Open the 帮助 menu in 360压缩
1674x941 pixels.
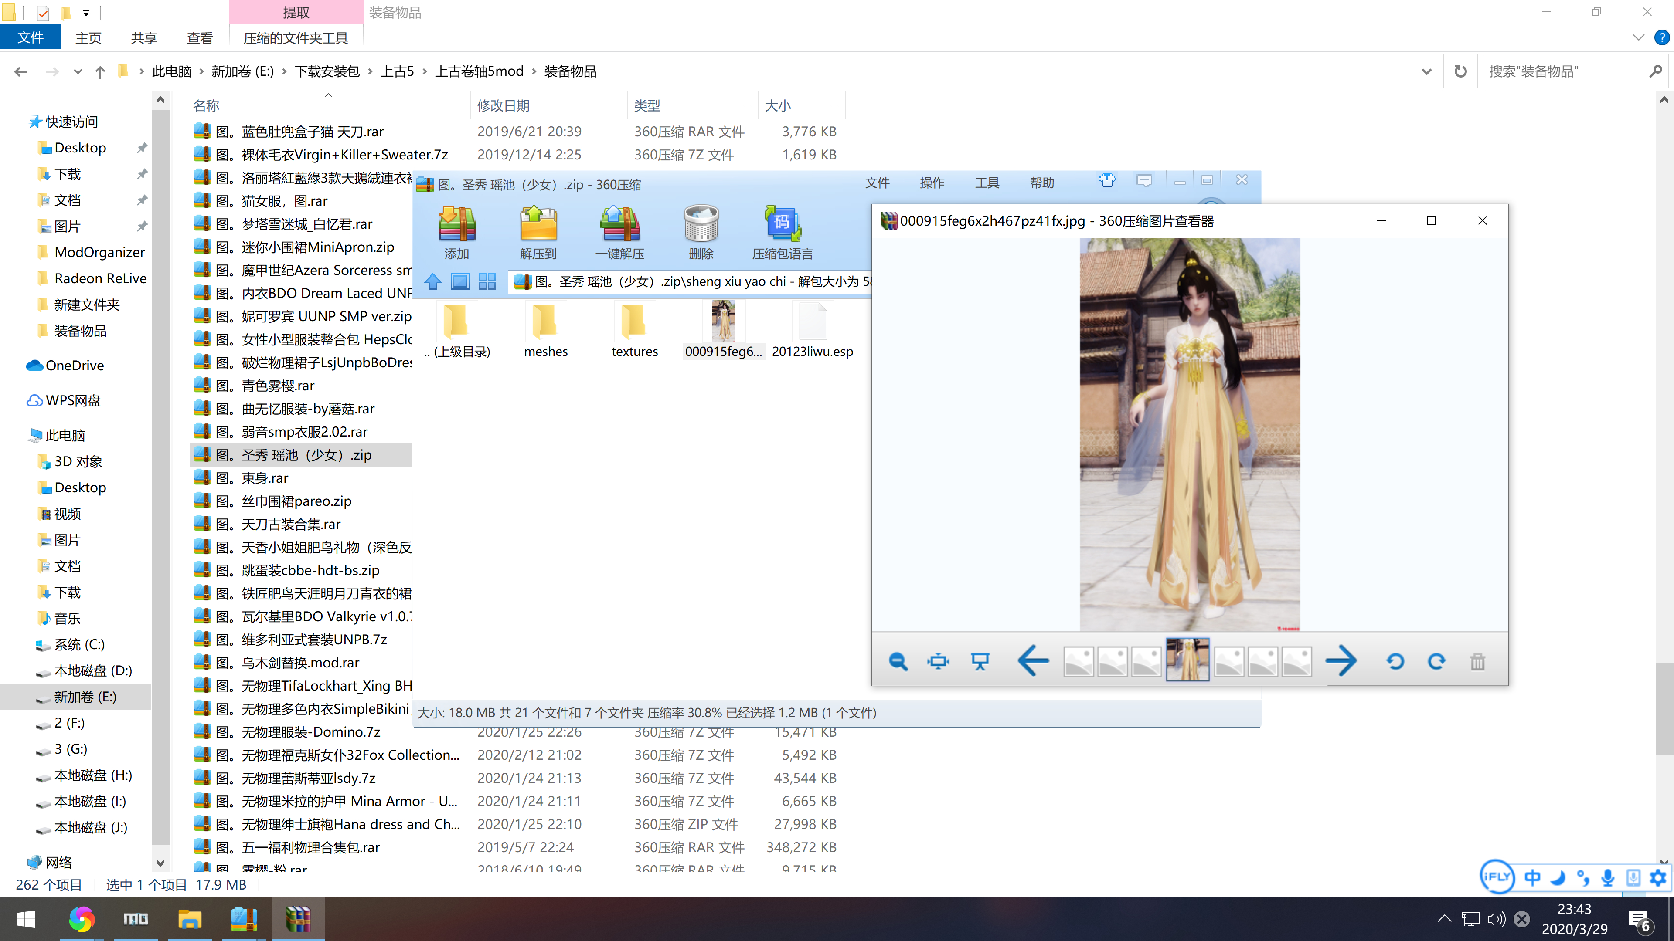click(x=1042, y=183)
